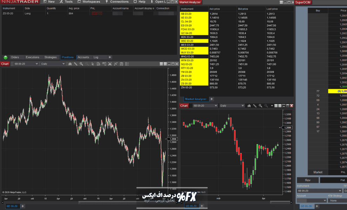Image resolution: width=347 pixels, height=210 pixels.
Task: Add new tab next to Market Analyzer tab
Action: point(212,99)
